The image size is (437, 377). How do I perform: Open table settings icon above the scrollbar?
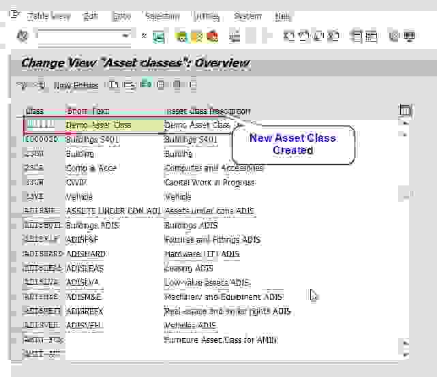(x=405, y=110)
